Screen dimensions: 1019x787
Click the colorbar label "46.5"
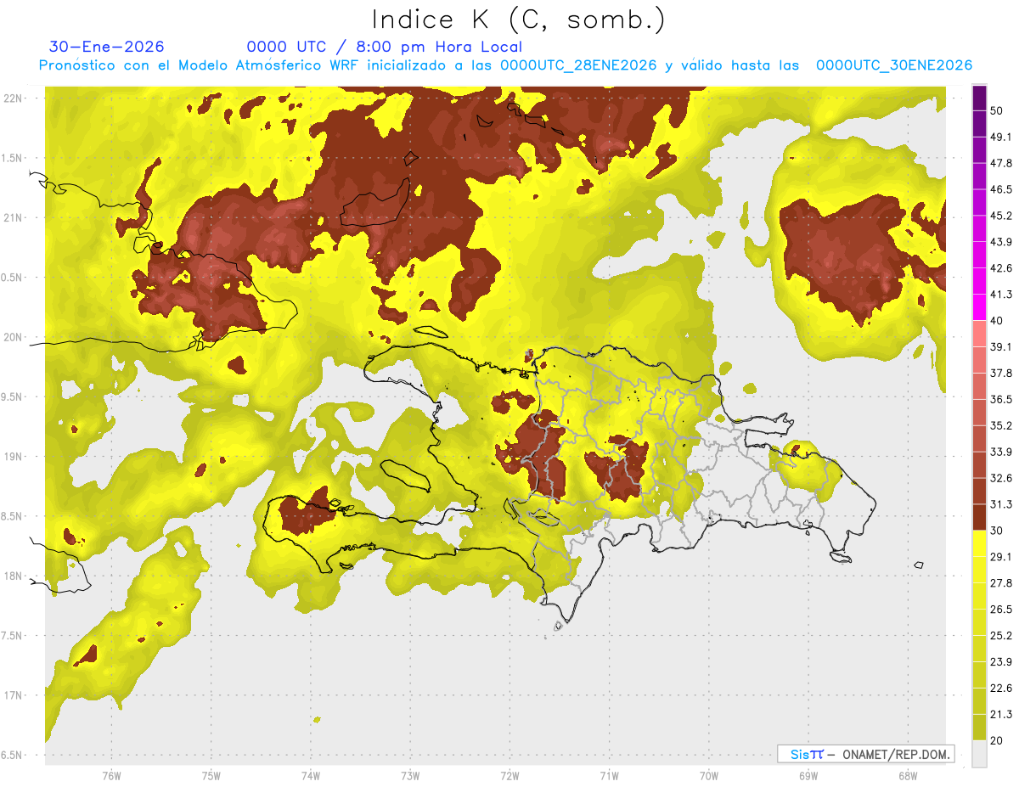pos(1001,190)
